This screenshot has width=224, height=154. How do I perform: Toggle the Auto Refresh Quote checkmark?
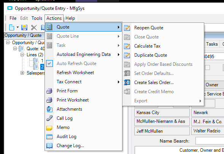click(49, 64)
